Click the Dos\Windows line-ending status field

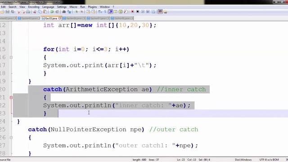pyautogui.click(x=243, y=160)
